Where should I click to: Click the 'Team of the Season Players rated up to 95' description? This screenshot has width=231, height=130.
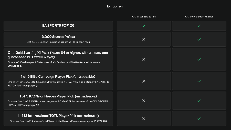[58, 121]
